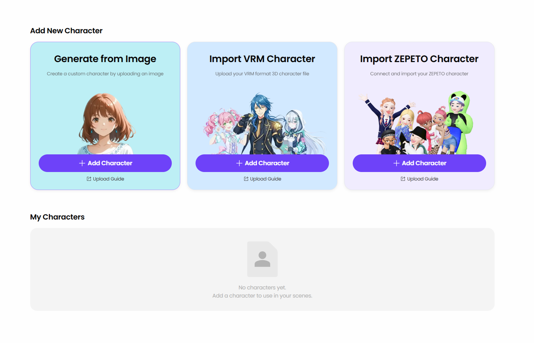Click external-link icon beside VRM Upload Guide
The image size is (534, 343).
tap(246, 179)
